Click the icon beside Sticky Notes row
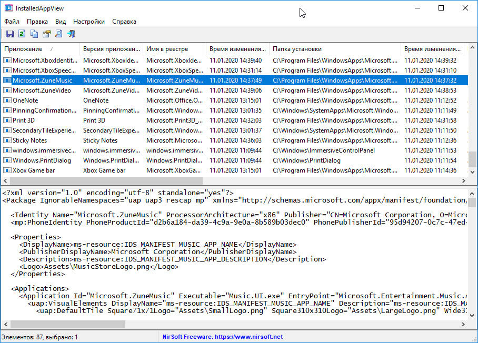 click(7, 140)
